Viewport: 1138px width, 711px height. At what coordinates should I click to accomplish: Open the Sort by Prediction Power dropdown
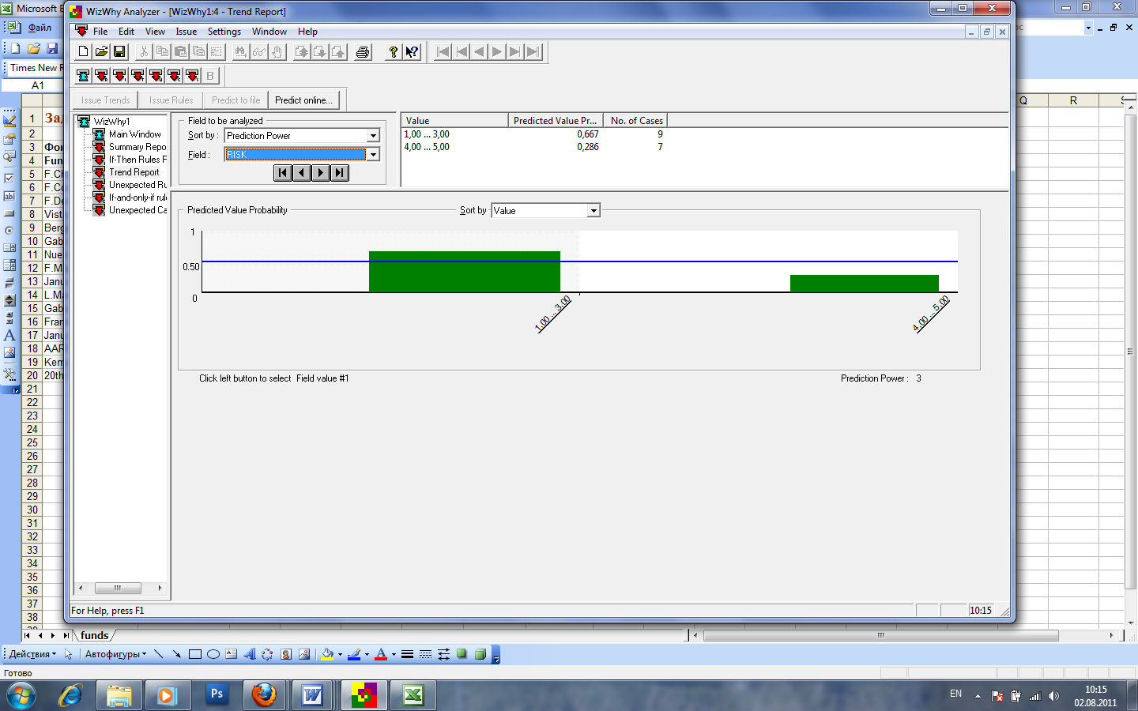coord(373,136)
